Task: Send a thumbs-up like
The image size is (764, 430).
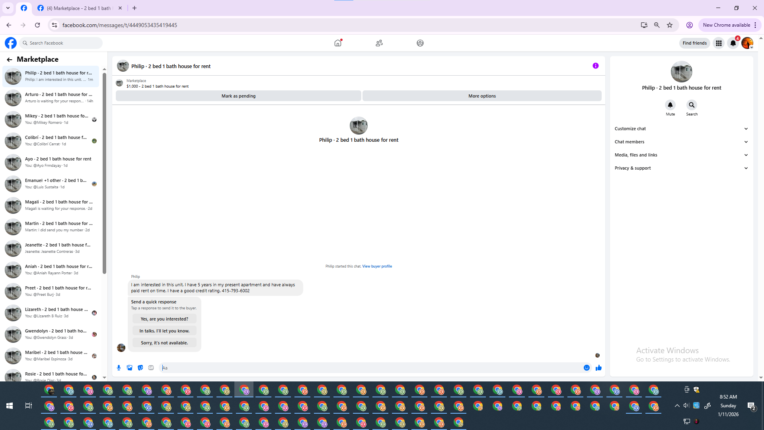Action: (x=598, y=368)
